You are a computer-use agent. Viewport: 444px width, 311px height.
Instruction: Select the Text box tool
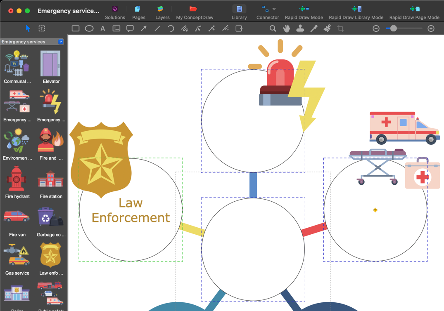[116, 28]
